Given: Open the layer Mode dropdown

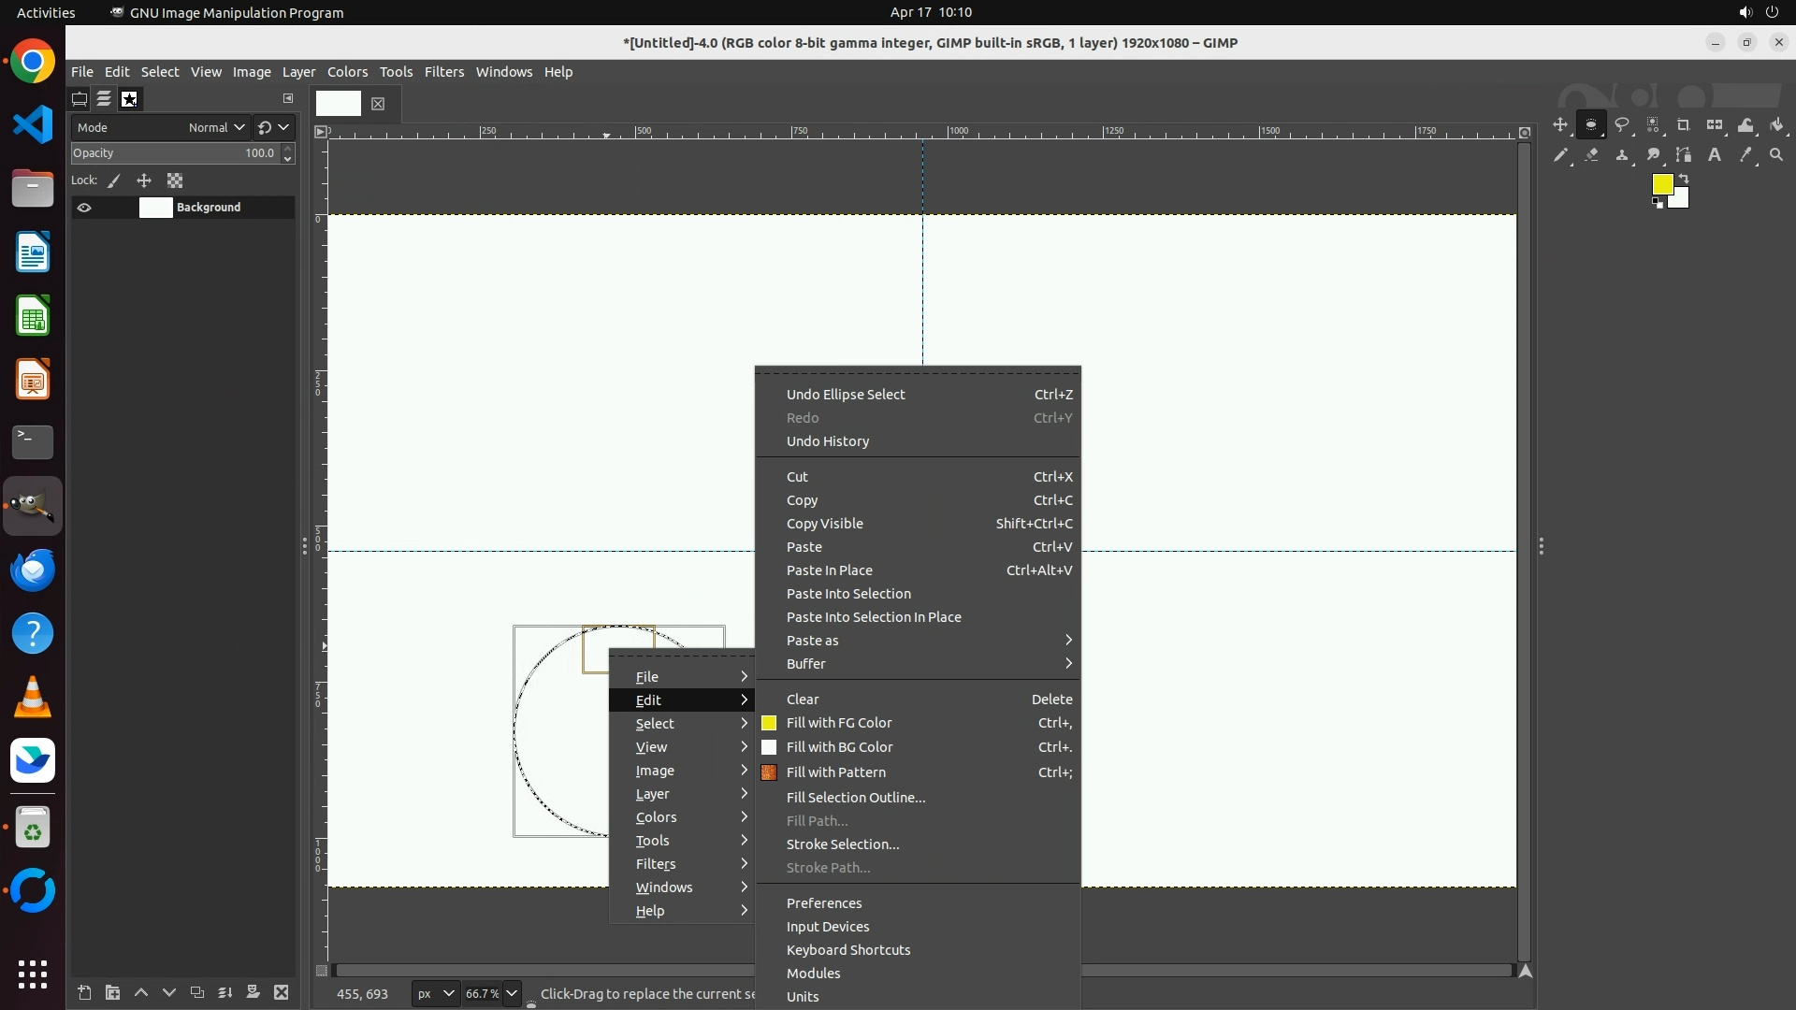Looking at the screenshot, I should 215,127.
